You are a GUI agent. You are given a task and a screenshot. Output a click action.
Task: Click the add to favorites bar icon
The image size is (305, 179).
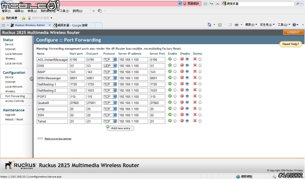[x=23, y=18]
